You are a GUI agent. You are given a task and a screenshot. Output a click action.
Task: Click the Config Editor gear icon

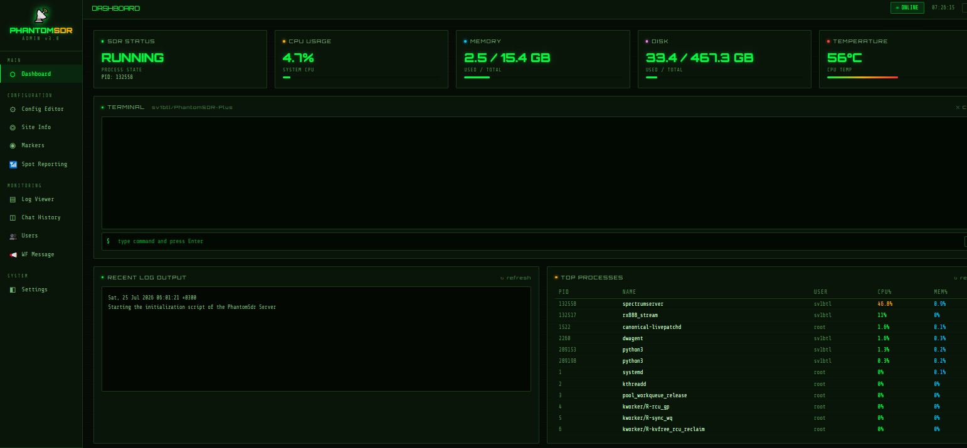tap(13, 109)
